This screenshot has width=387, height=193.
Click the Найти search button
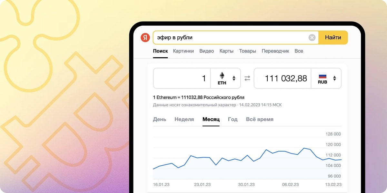333,38
